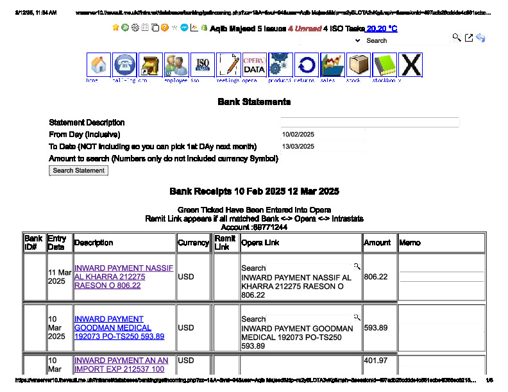Click the black X icon
This screenshot has width=508, height=392.
[x=411, y=65]
